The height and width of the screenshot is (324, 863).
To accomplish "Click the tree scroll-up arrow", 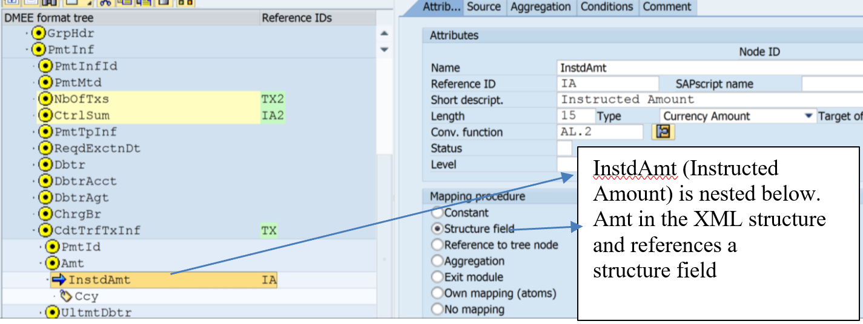I will click(384, 34).
